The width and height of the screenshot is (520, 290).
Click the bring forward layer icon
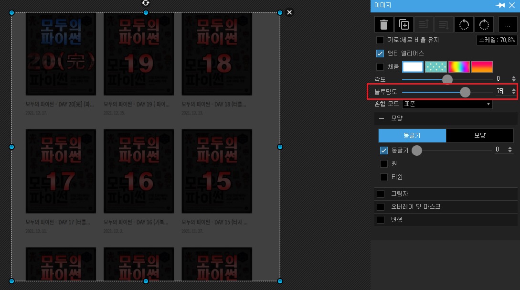coord(424,24)
